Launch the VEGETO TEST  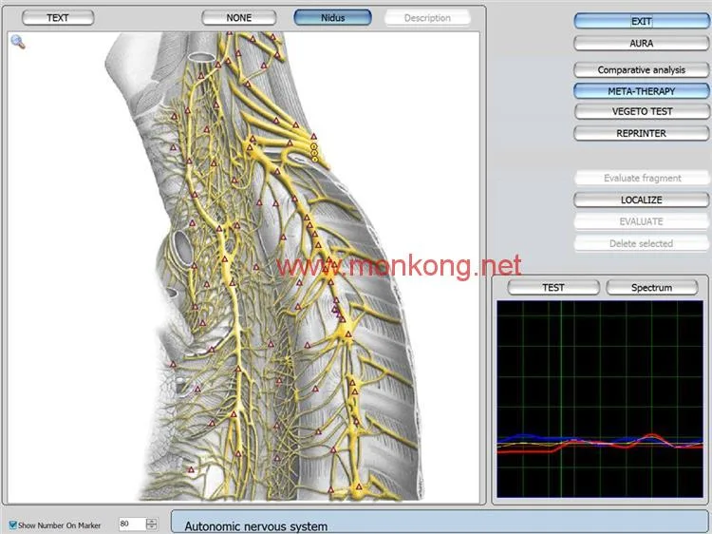point(641,111)
